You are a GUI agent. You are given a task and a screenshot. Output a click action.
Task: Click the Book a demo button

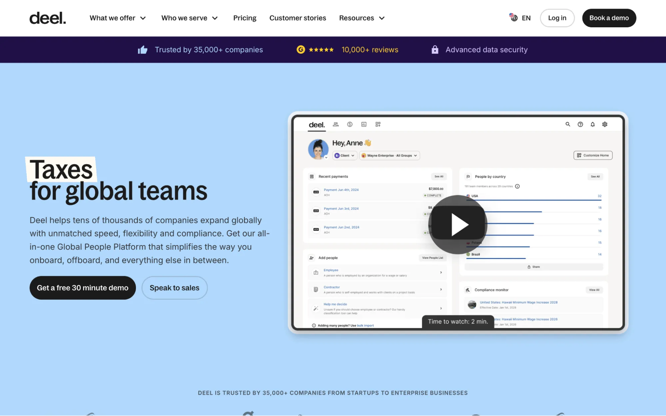[x=609, y=18]
